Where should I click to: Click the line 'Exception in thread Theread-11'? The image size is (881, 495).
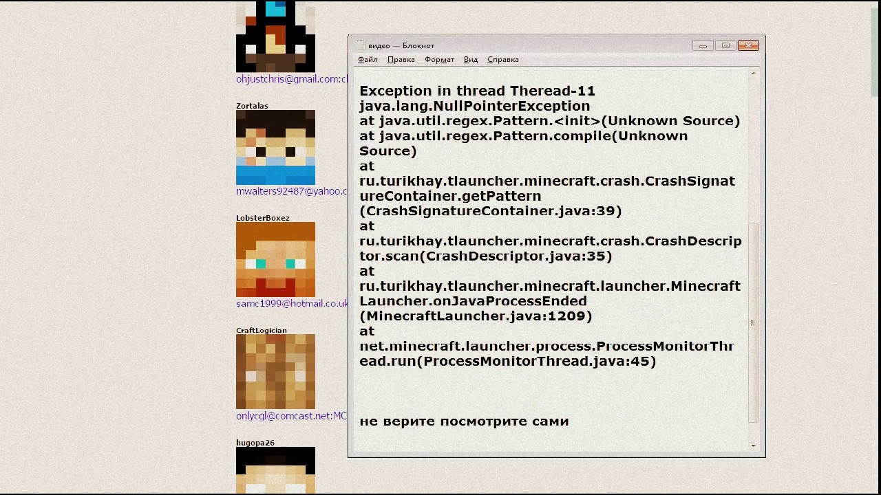coord(477,91)
